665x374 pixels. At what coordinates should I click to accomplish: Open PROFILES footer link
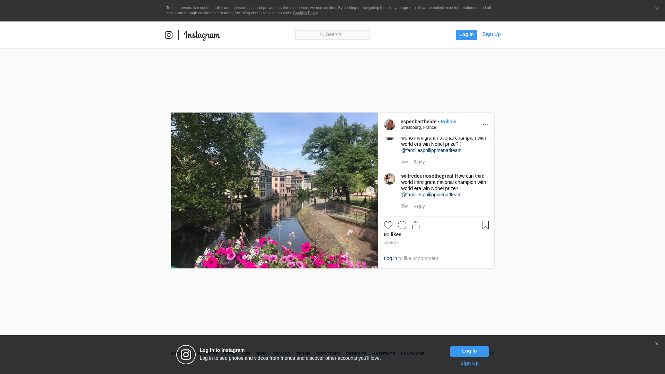pyautogui.click(x=356, y=354)
